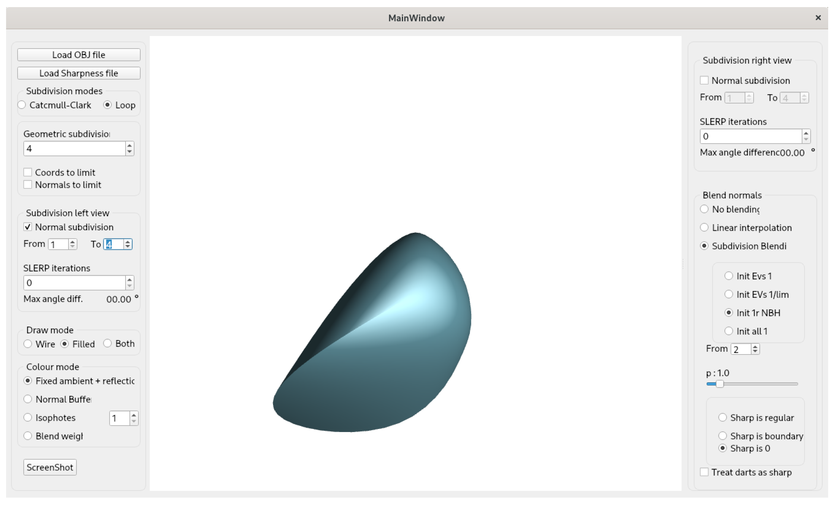Close the MainWindow with X button

[818, 17]
